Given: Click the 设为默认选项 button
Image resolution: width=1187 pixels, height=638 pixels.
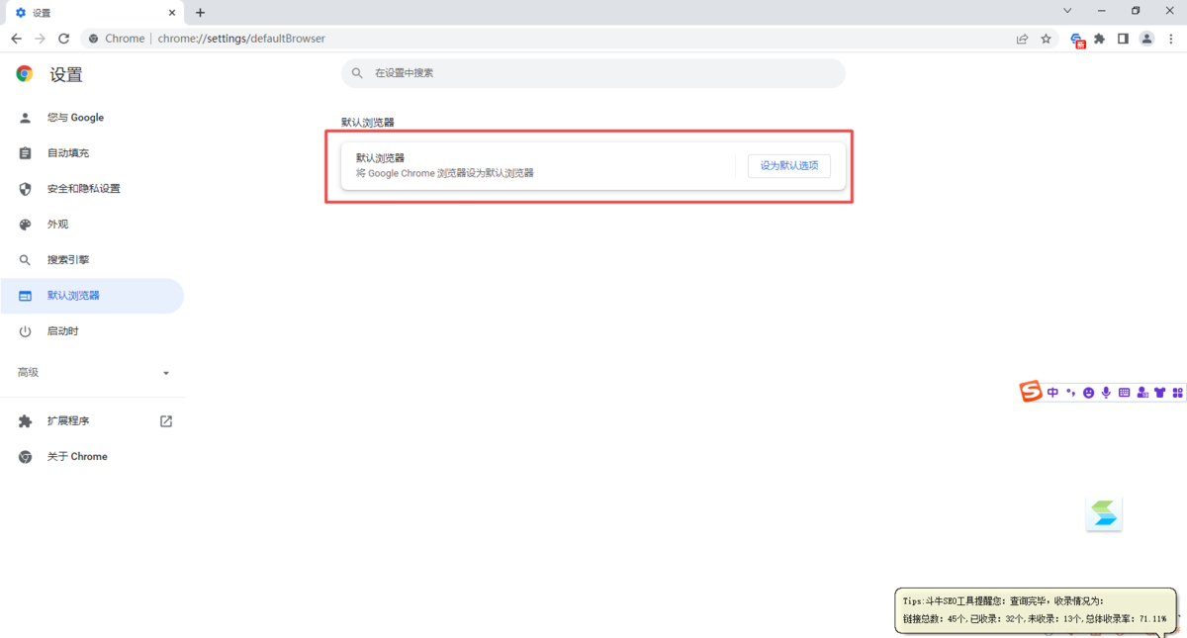Looking at the screenshot, I should tap(788, 165).
